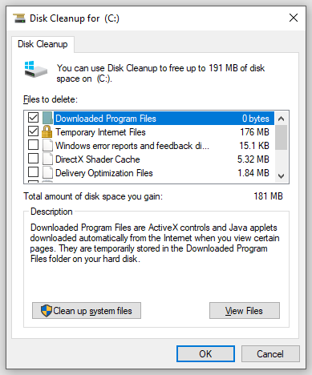Confirm the cleanup with OK
Viewport: 312px width, 375px height.
pos(205,354)
